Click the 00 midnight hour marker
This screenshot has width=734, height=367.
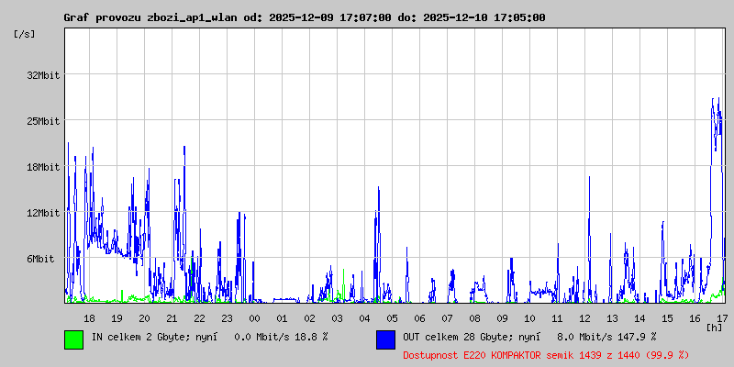pos(255,318)
